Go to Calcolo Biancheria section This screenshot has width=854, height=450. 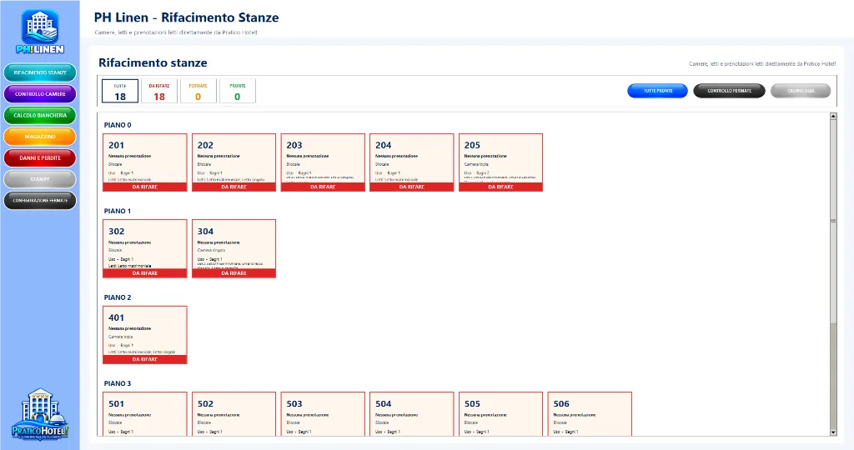[40, 115]
